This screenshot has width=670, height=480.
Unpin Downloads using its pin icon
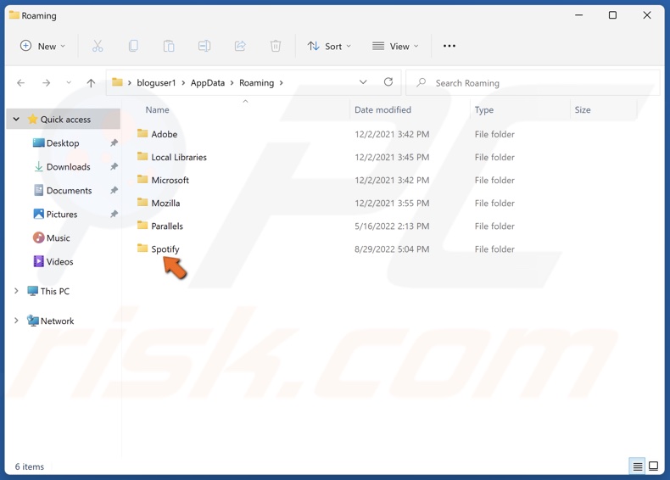114,167
